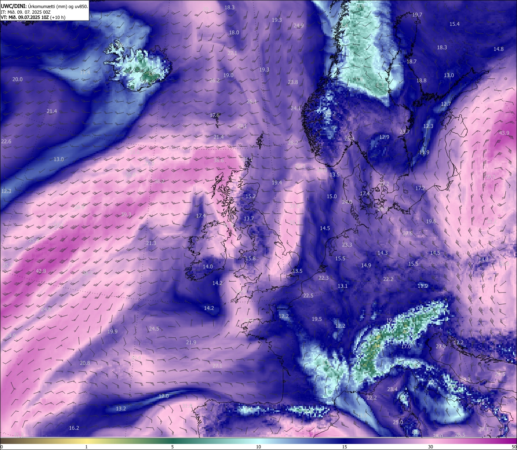Click the 18.7 value over the Gulf of Bothnia
The image size is (517, 450).
(x=412, y=61)
